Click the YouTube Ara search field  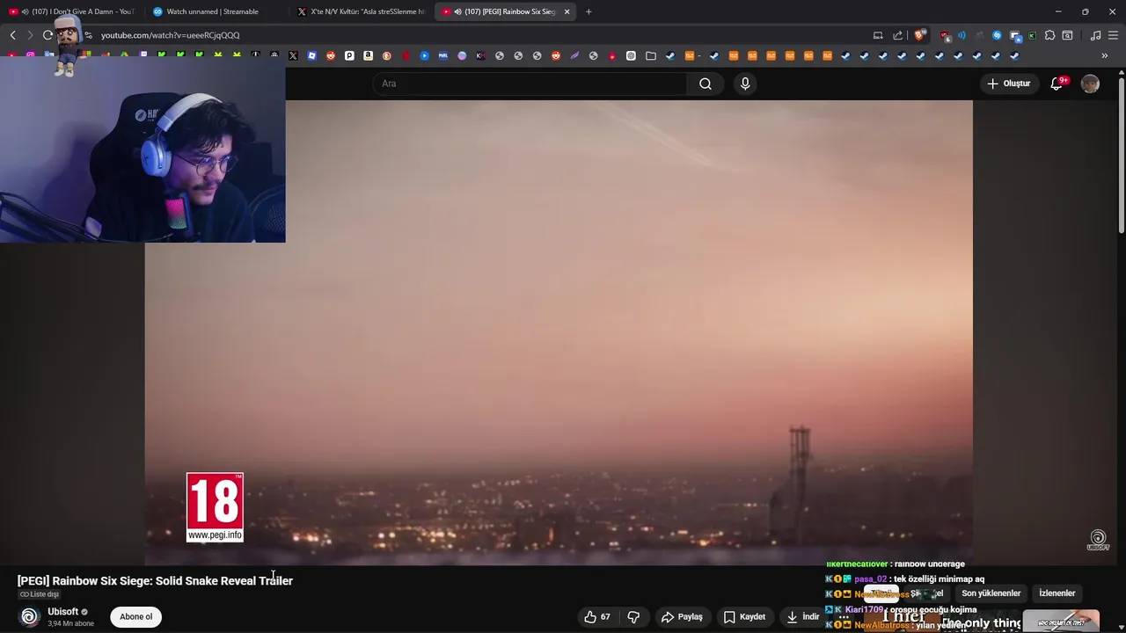tap(530, 84)
